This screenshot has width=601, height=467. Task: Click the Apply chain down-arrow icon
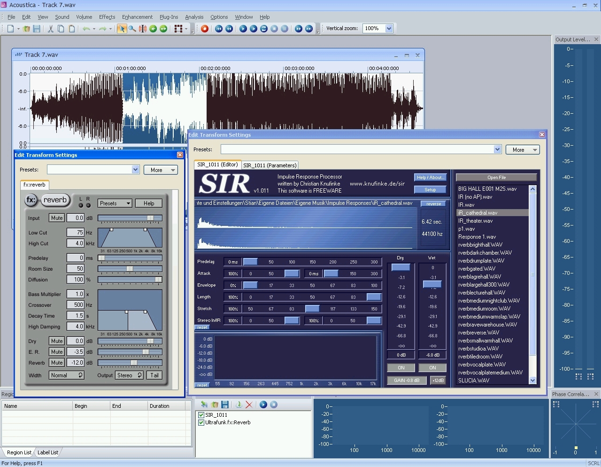click(239, 405)
